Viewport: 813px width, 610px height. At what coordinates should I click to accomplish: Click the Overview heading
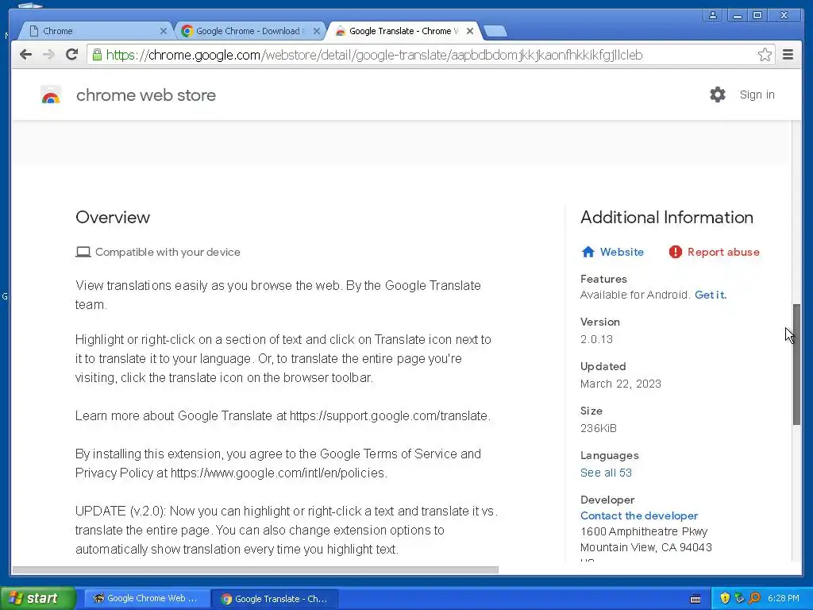[113, 218]
